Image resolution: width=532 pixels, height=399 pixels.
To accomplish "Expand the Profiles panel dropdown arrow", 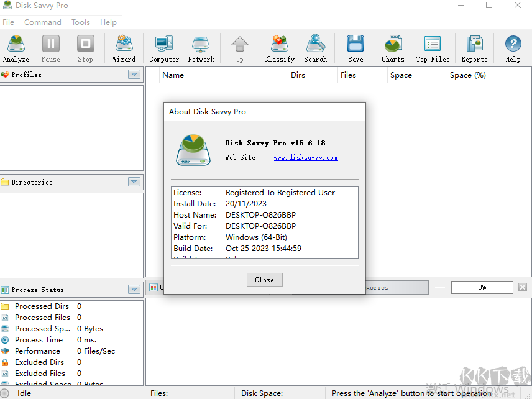I will [134, 75].
